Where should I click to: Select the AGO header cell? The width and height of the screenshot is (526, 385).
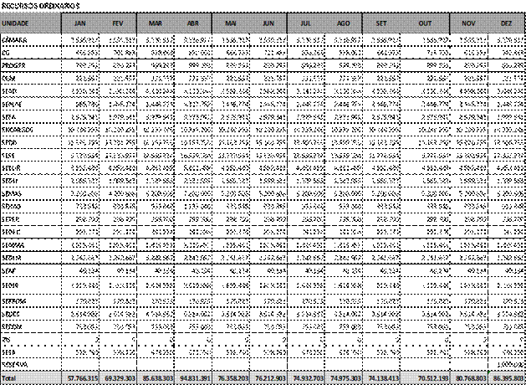pos(344,23)
